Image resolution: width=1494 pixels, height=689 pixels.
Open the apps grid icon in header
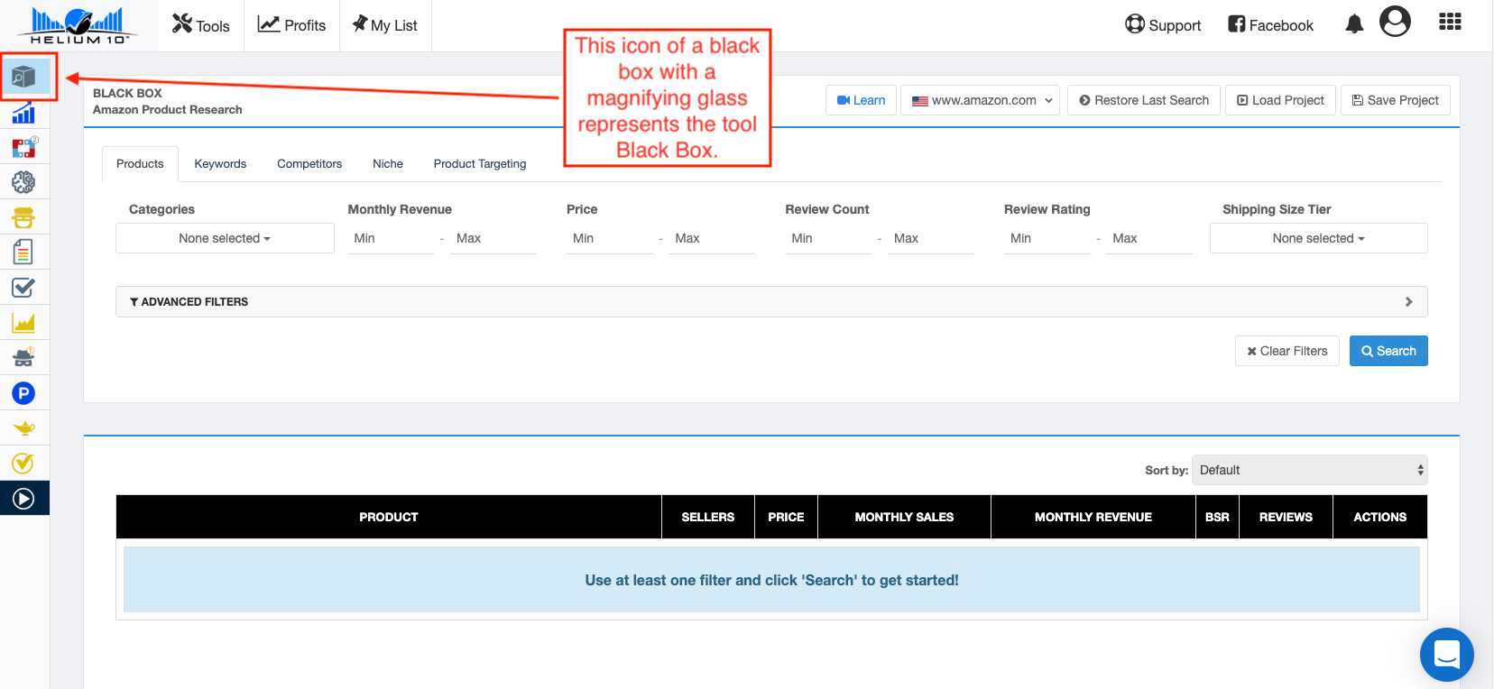point(1450,22)
